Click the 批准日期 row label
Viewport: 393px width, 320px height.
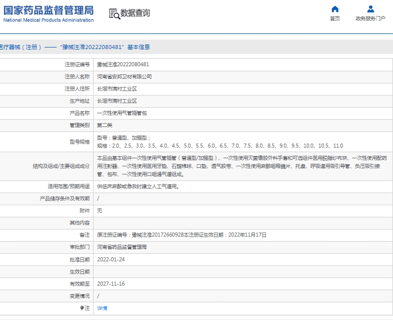(79, 259)
